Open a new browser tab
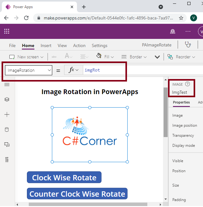 pyautogui.click(x=84, y=7)
